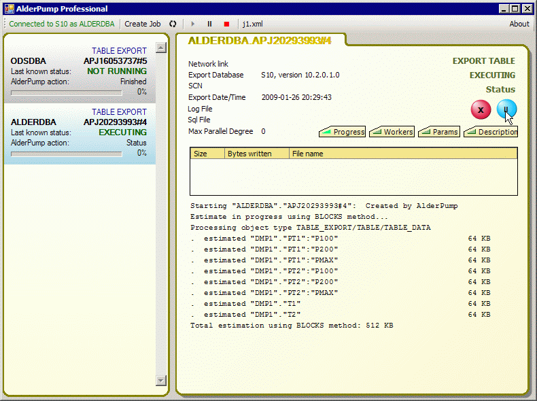537x401 pixels.
Task: Click the refresh icon next to Create Job
Action: pos(173,24)
